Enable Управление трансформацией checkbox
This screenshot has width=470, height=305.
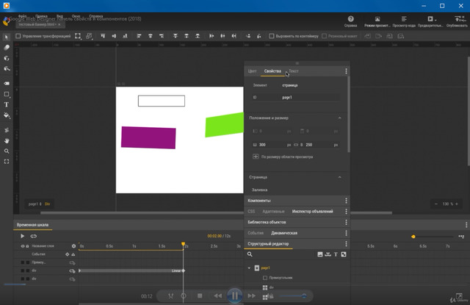click(x=18, y=35)
